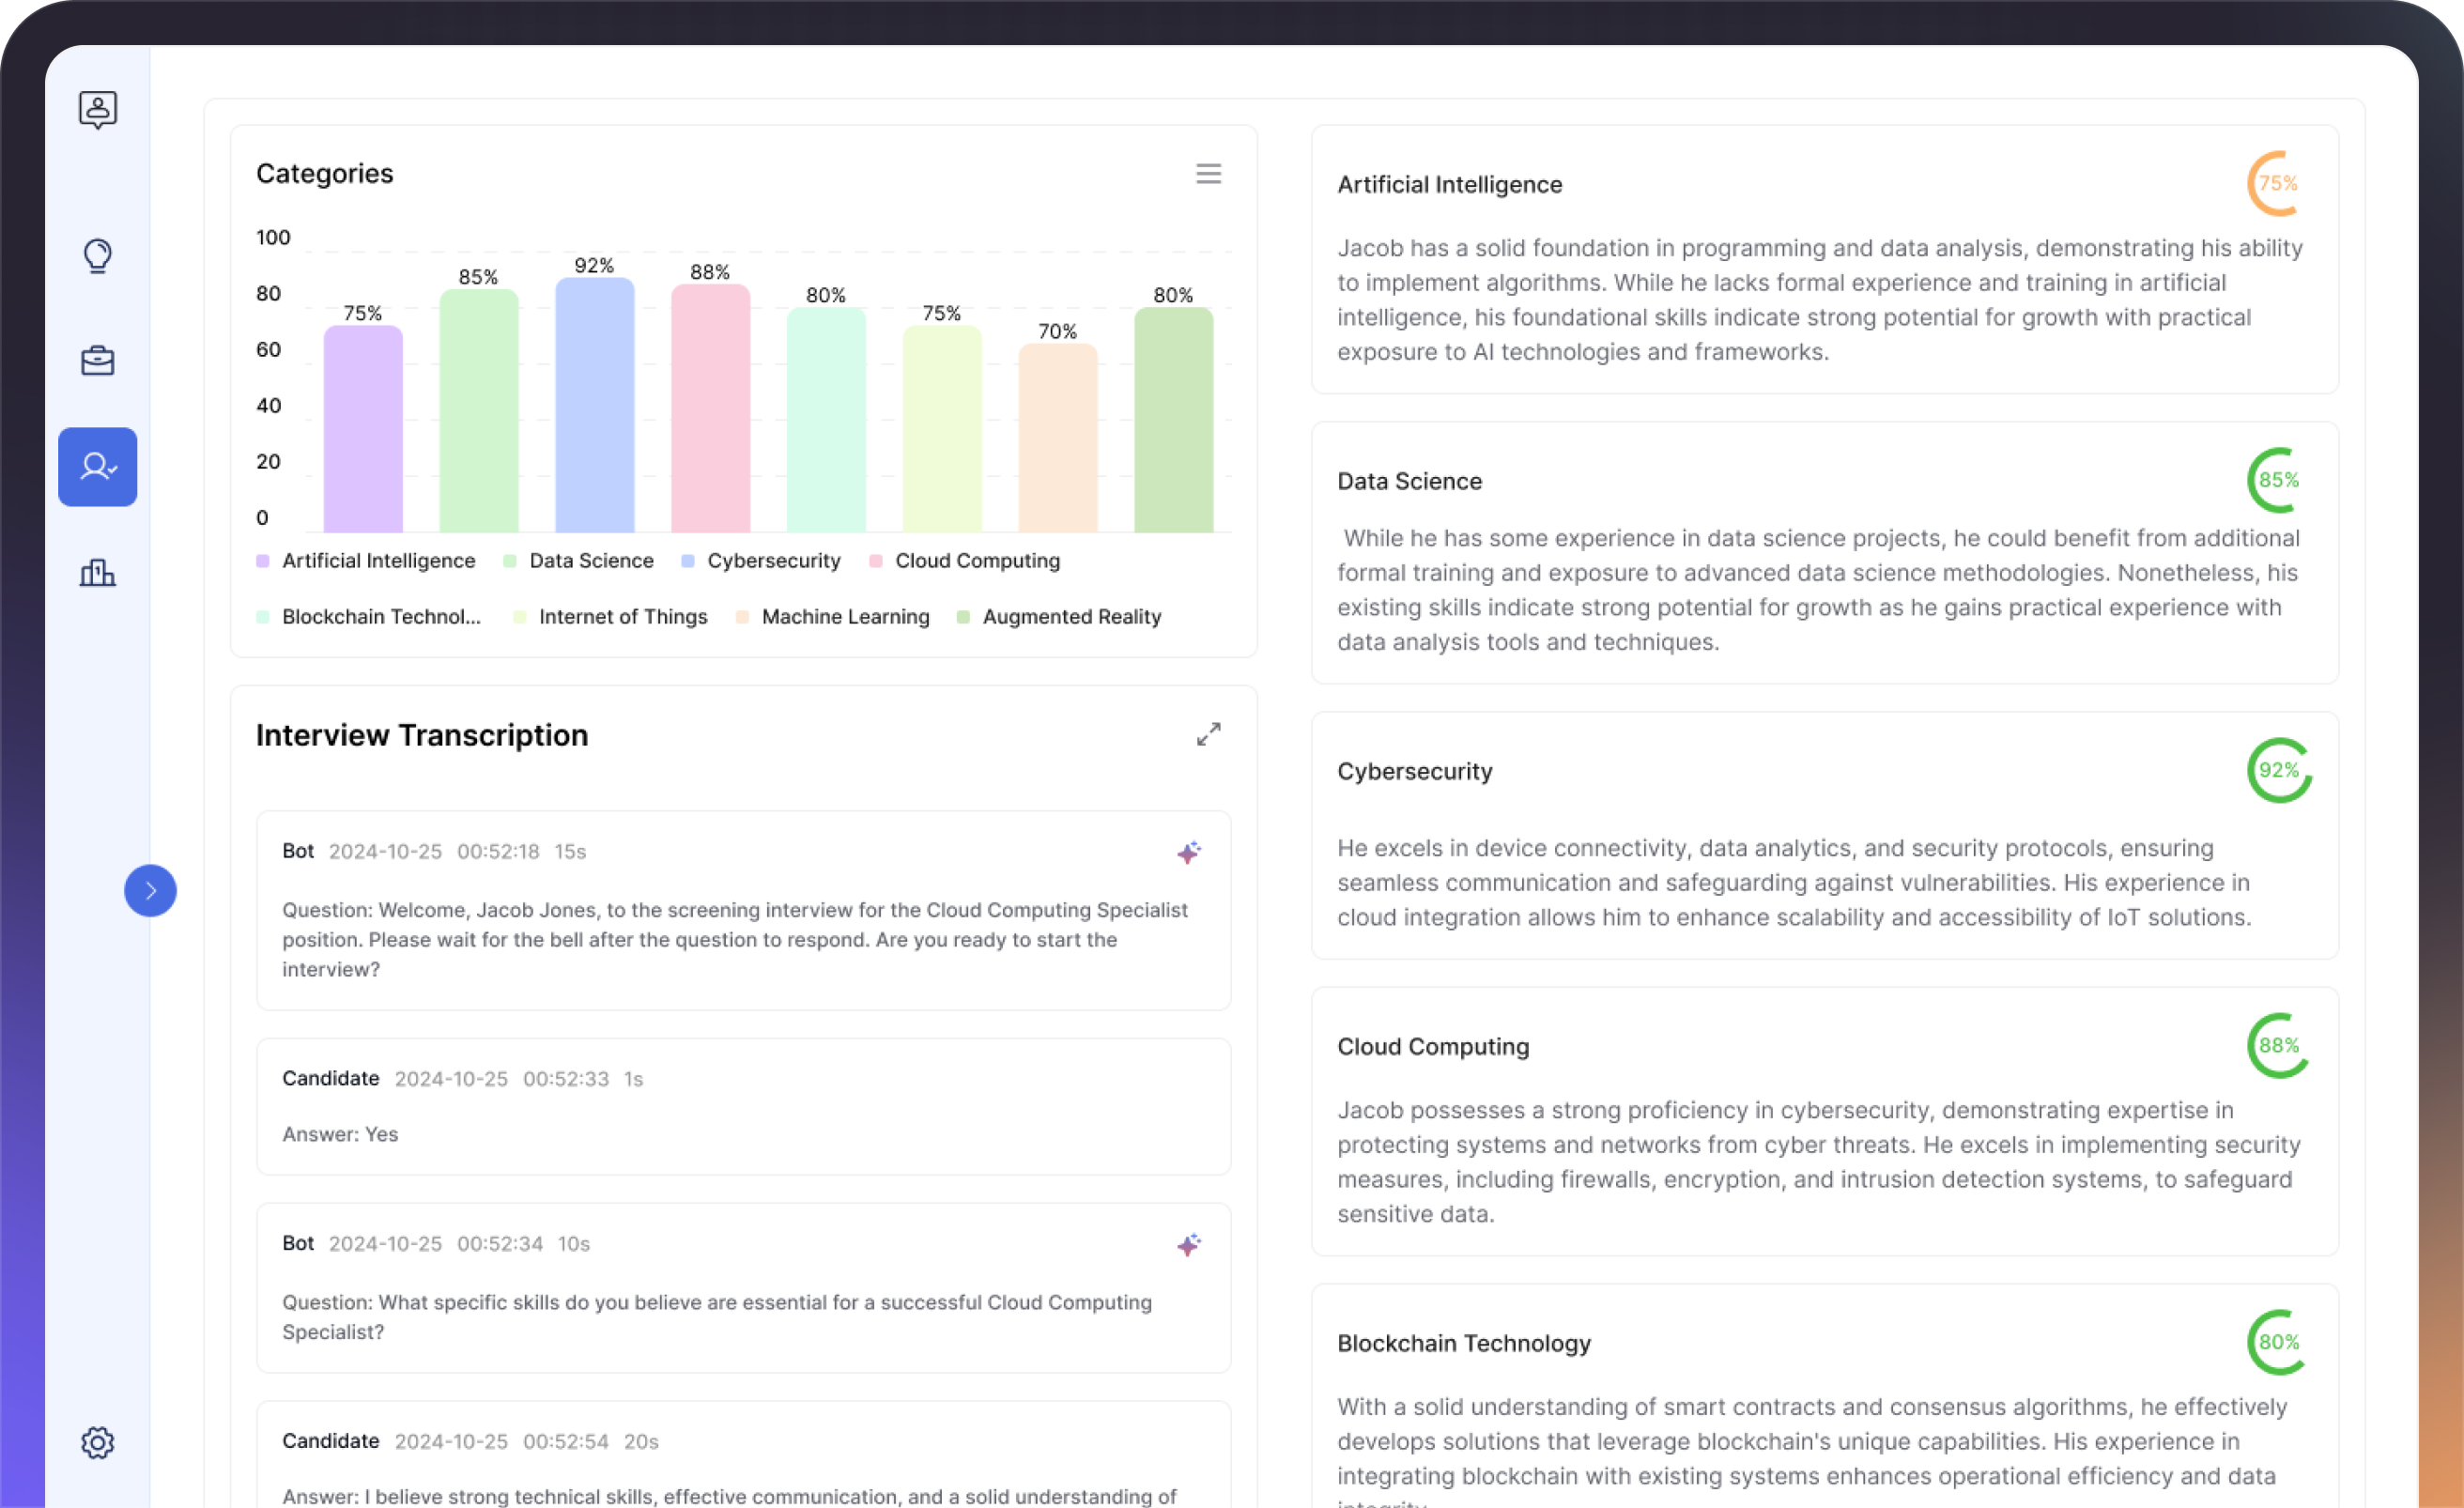Open the settings gear in sidebar

click(97, 1442)
